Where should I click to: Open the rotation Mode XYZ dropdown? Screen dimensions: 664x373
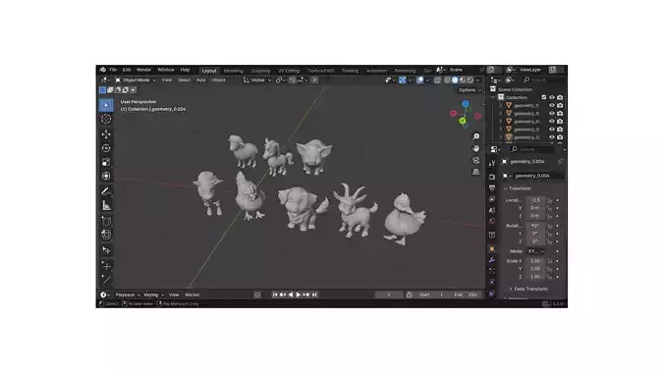pyautogui.click(x=536, y=251)
